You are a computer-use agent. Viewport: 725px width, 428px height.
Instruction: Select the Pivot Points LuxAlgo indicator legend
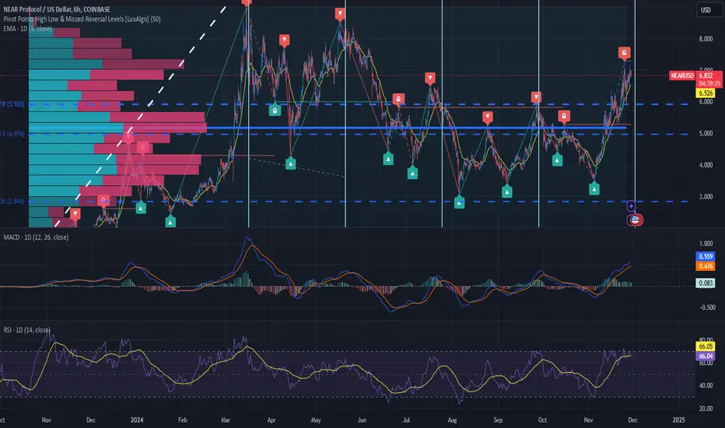click(82, 19)
